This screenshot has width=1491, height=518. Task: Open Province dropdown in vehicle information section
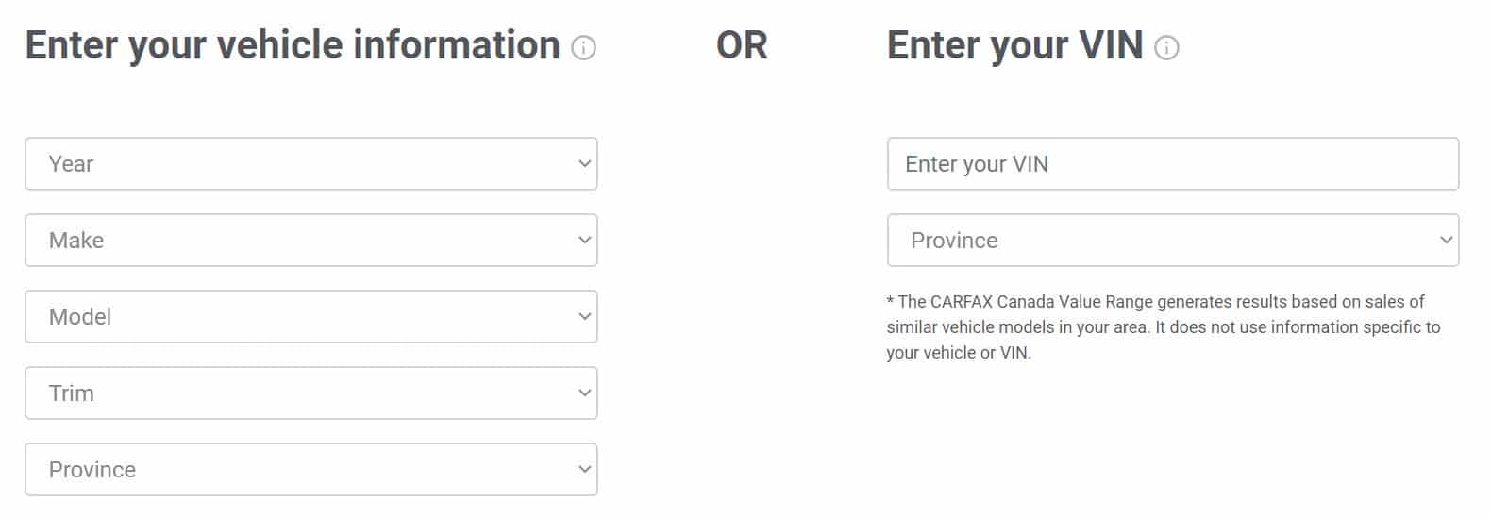[311, 469]
